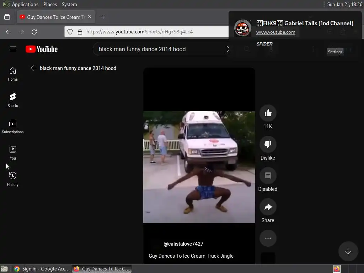Click the browser forward arrow
The height and width of the screenshot is (273, 364).
point(21,32)
